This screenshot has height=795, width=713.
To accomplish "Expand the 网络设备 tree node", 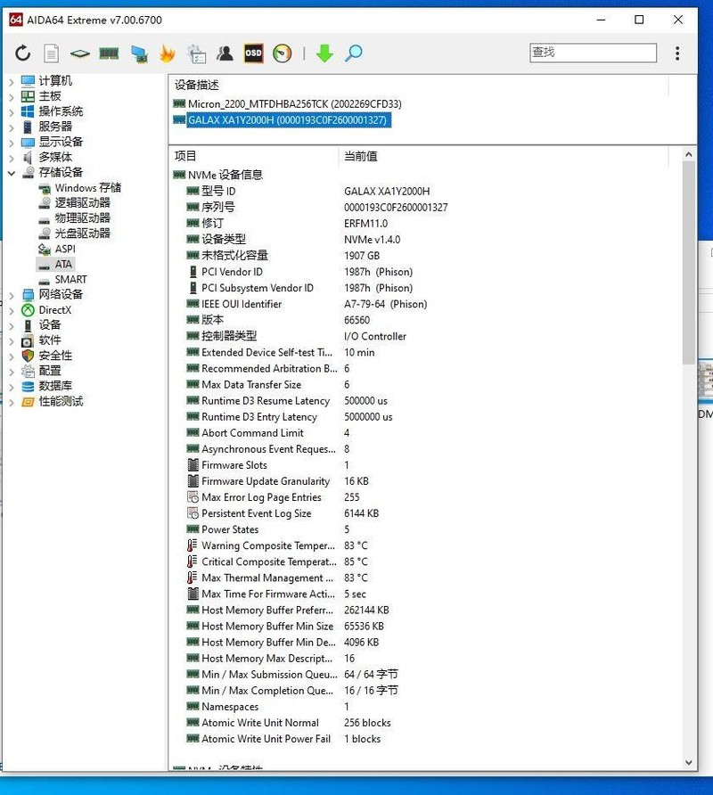I will tap(12, 295).
